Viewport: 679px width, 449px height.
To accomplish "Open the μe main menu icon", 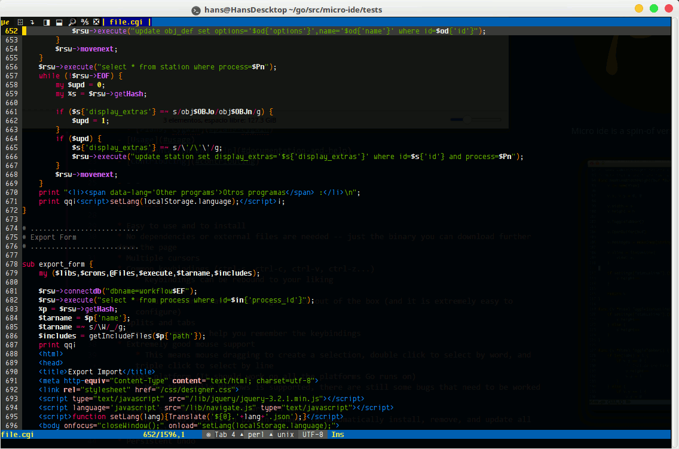I will (x=5, y=22).
